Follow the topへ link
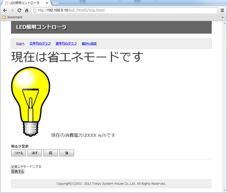This screenshot has width=227, height=193. coord(21,44)
